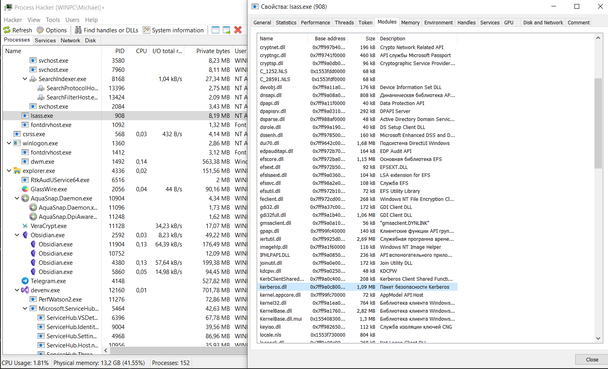This screenshot has height=369, width=608.
Task: Click the Process Hacker title bar icon
Action: 8,7
